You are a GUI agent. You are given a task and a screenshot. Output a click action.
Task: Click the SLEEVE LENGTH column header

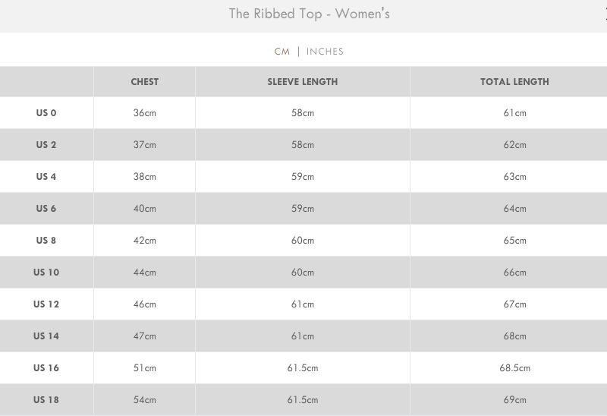[302, 82]
